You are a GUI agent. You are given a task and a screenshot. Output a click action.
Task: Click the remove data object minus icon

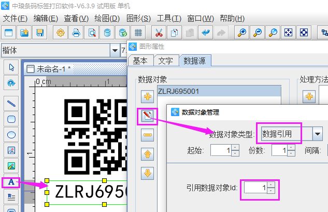click(x=147, y=135)
